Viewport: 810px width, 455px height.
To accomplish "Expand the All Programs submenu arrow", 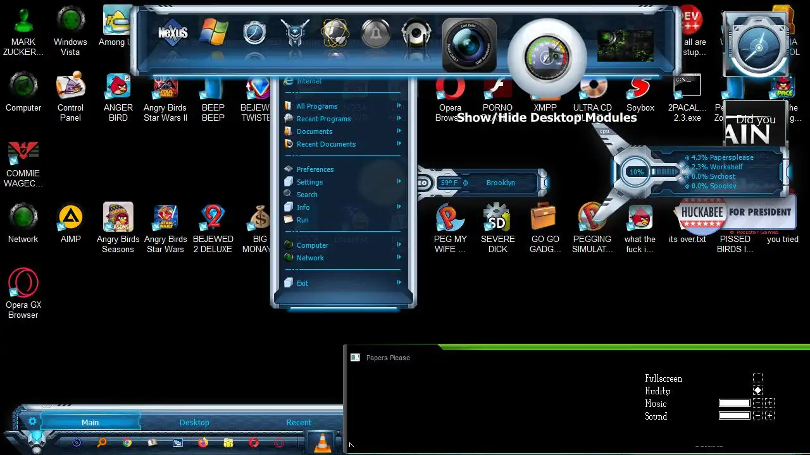I will point(399,106).
